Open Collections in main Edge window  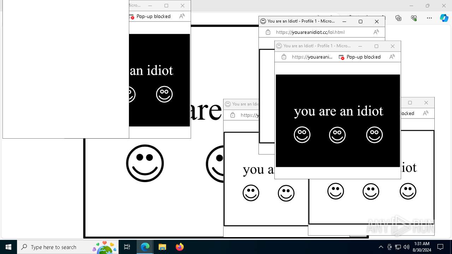[x=398, y=18]
